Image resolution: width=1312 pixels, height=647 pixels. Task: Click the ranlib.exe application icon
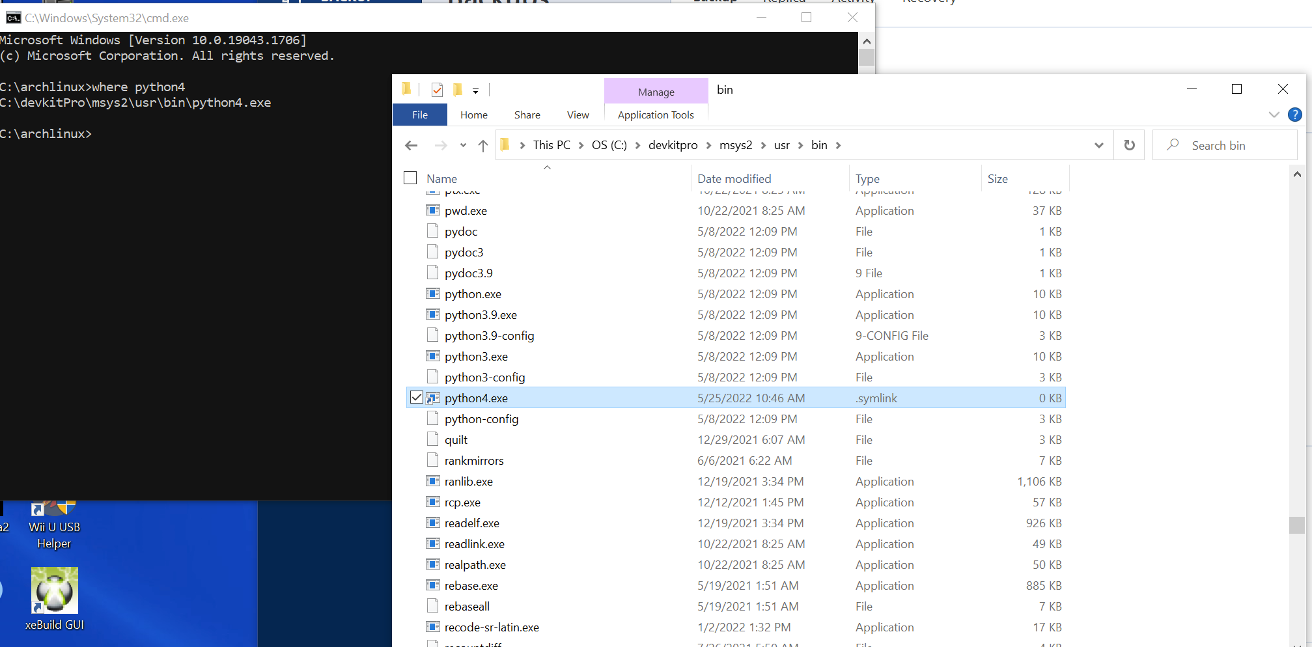tap(432, 481)
